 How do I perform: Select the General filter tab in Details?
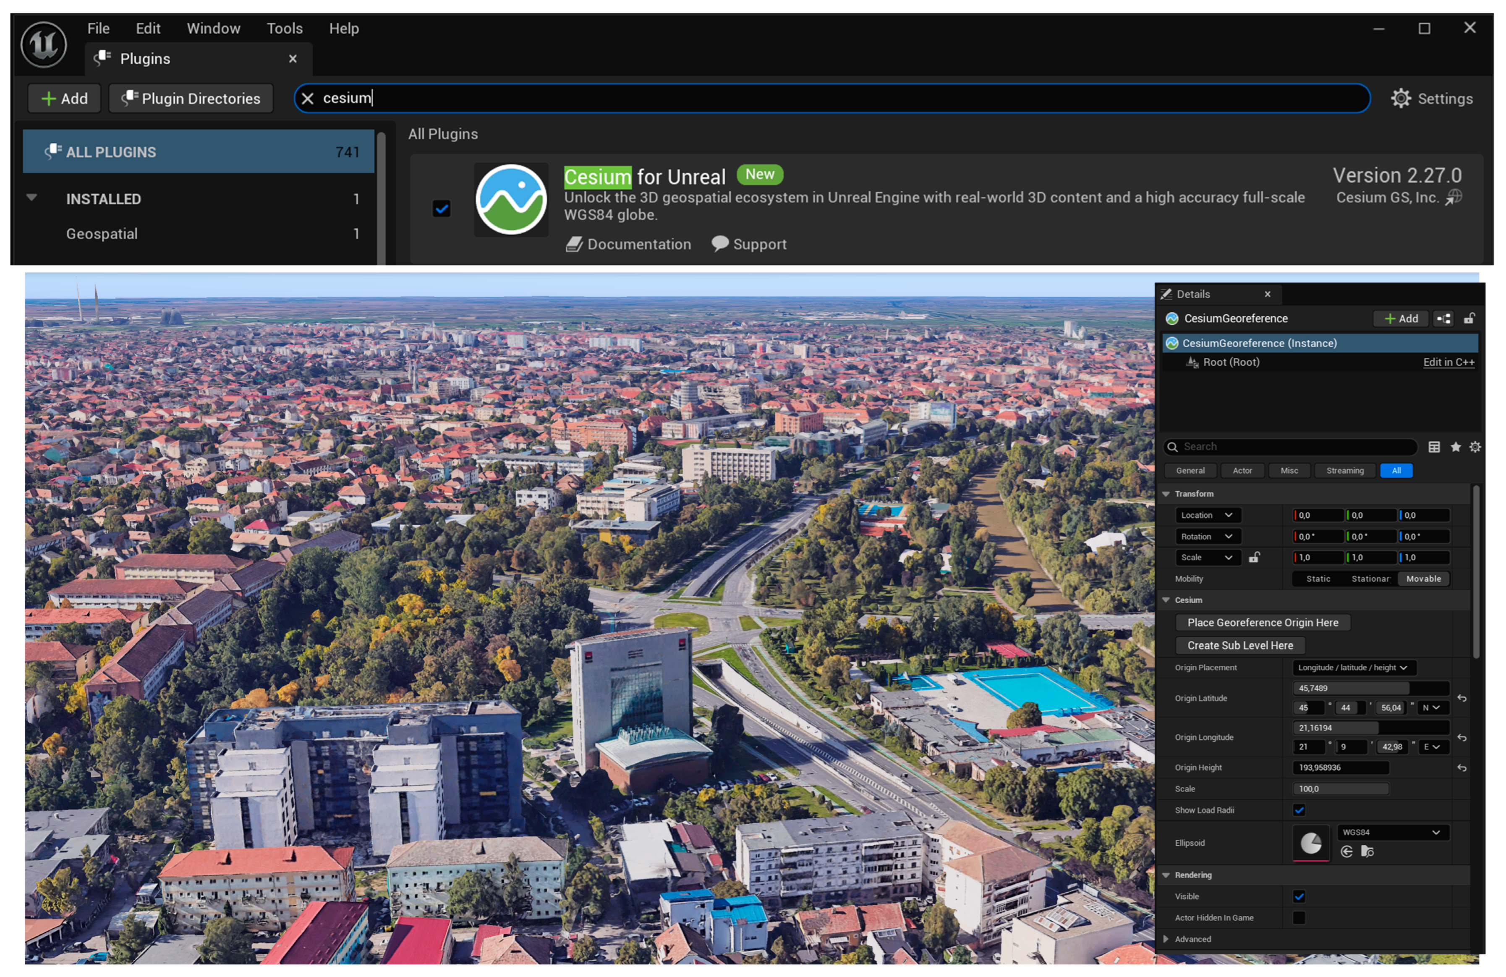click(x=1190, y=470)
